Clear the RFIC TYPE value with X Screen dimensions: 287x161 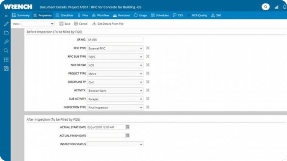tap(148, 48)
